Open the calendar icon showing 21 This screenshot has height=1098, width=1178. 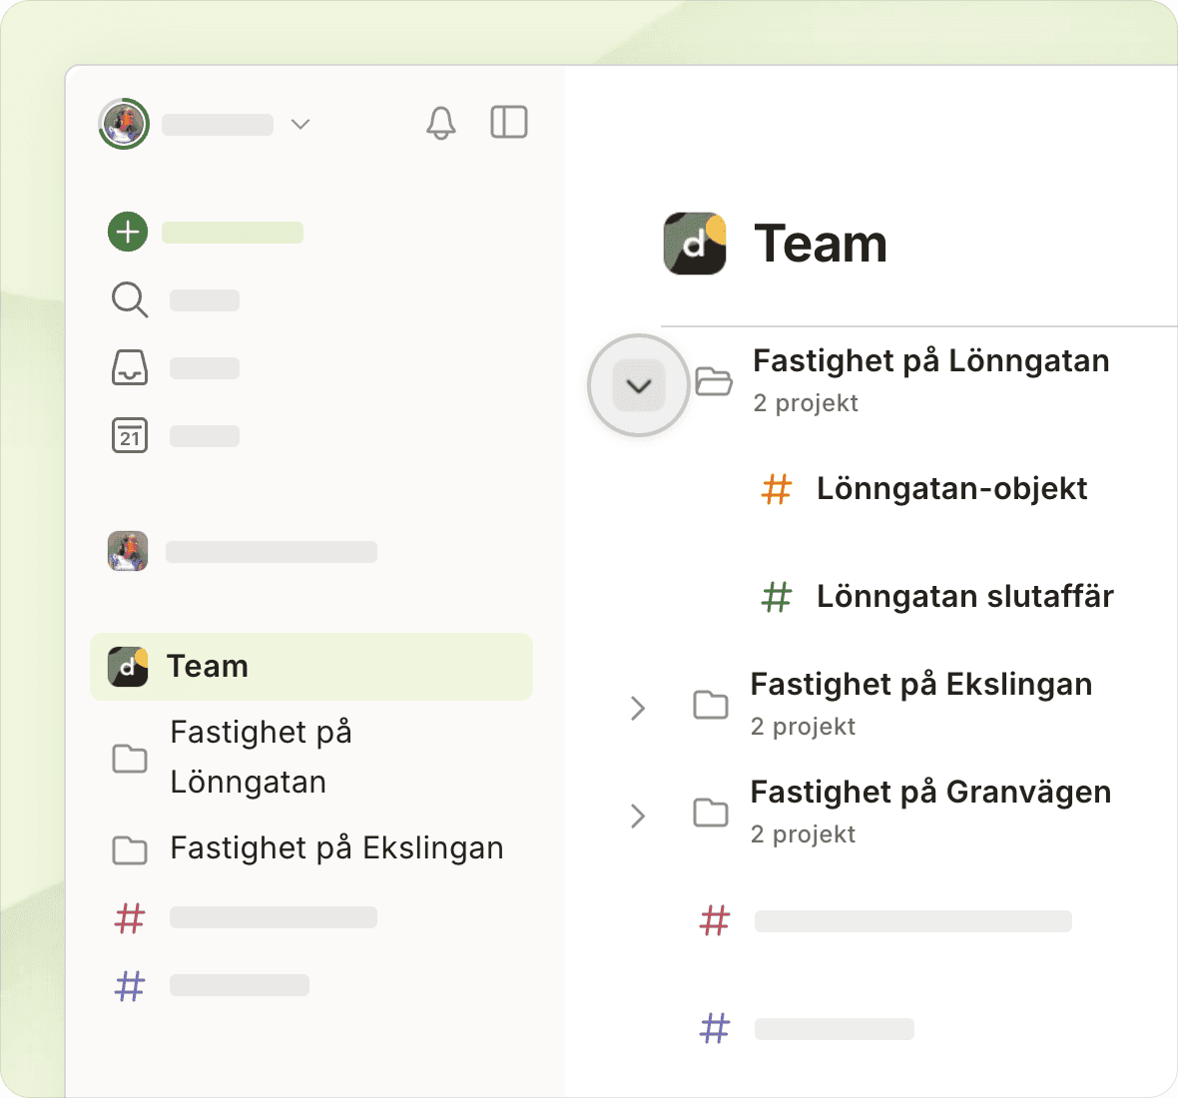click(x=129, y=435)
